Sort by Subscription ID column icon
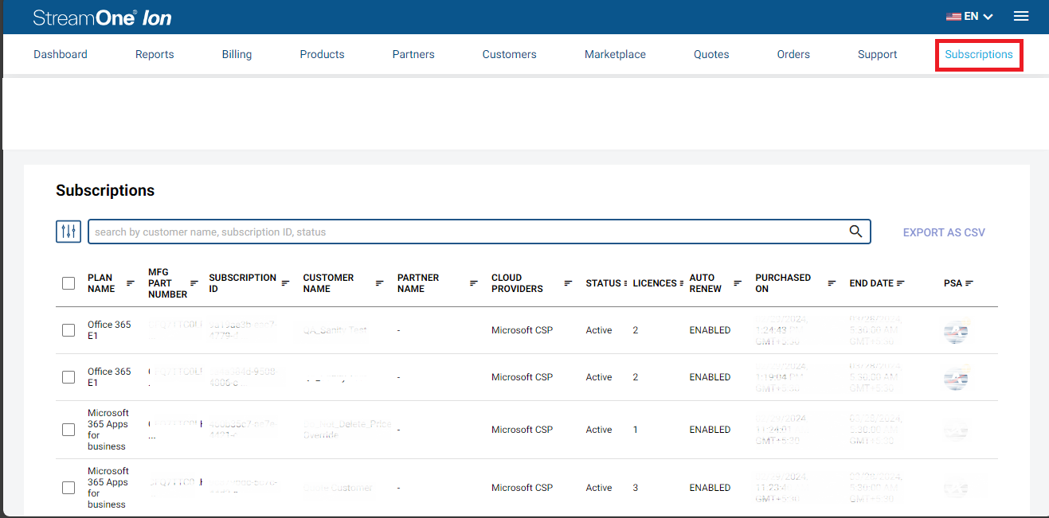 (x=285, y=283)
